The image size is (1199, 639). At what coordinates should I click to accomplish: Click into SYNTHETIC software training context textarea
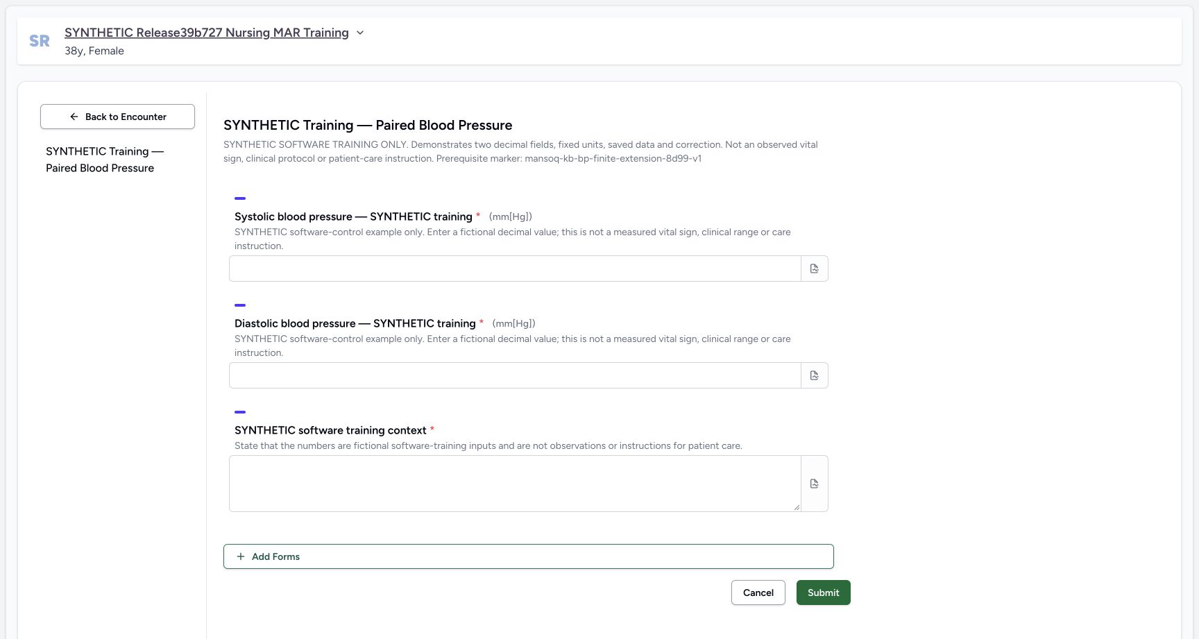515,484
